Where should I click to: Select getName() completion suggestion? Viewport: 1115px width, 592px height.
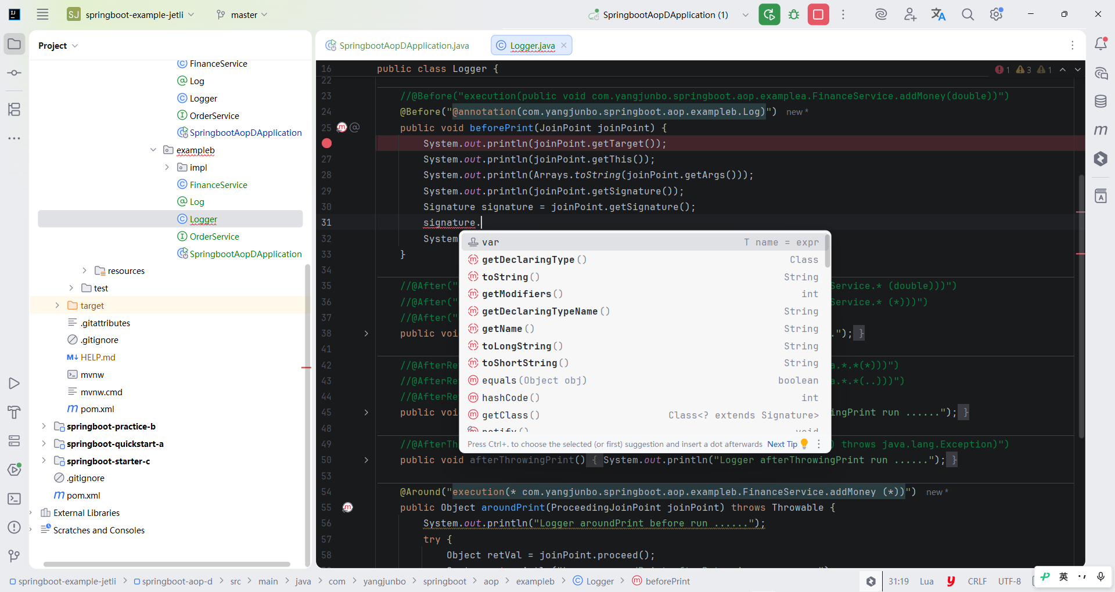tap(643, 329)
